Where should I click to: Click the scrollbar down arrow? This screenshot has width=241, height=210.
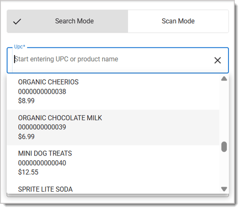tap(224, 189)
